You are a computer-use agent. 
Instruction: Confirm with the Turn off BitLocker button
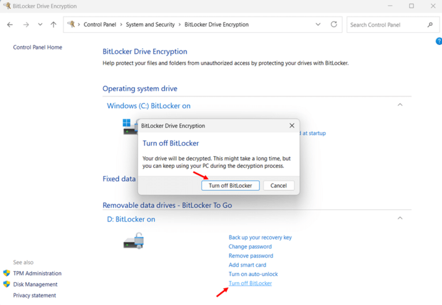point(230,186)
